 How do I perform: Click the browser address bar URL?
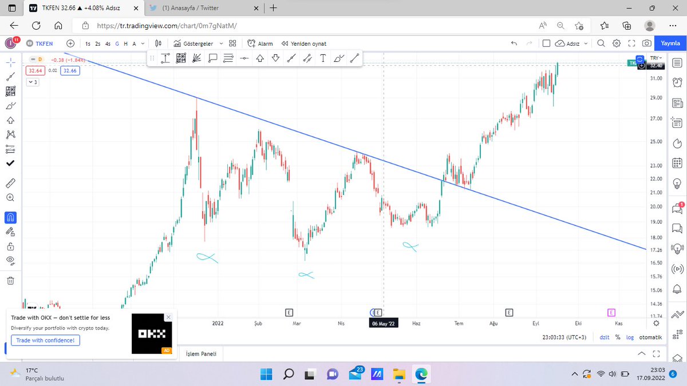pos(166,25)
